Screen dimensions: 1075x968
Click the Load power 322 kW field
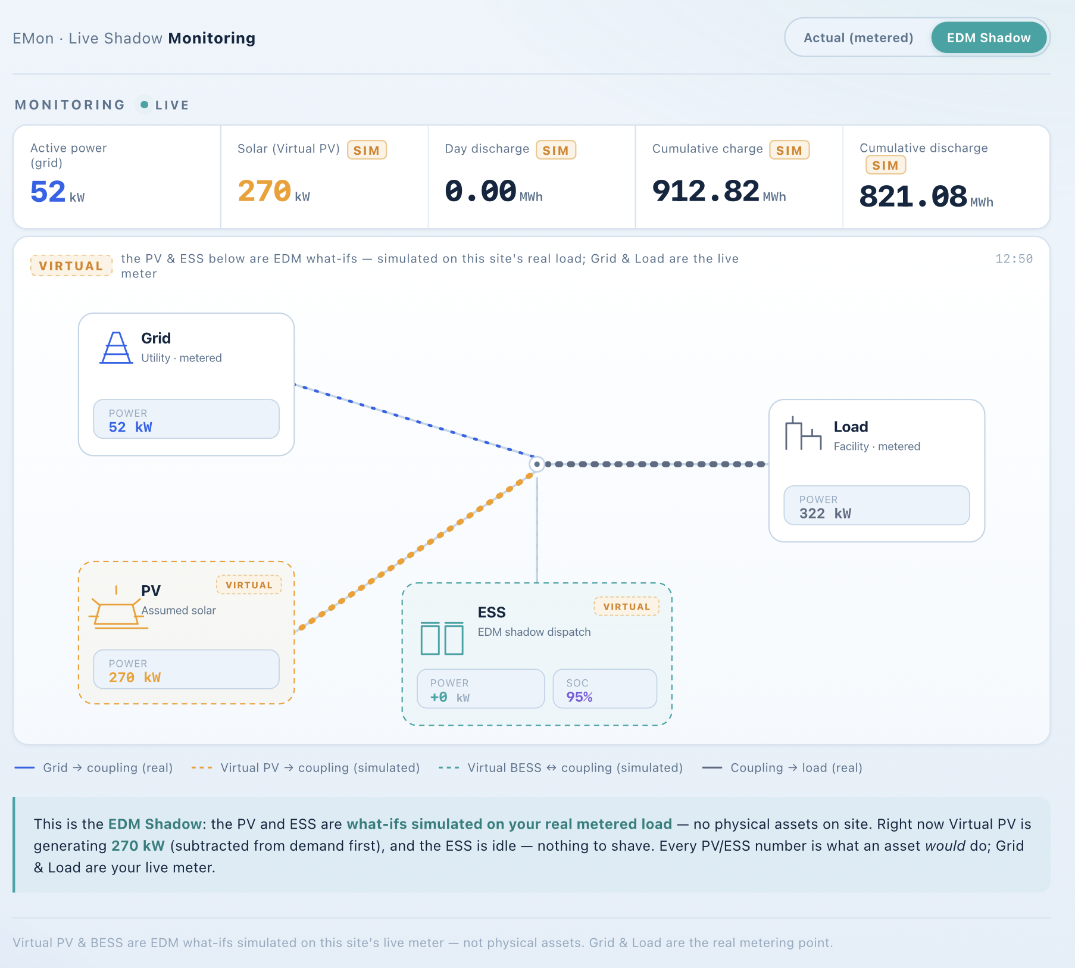(877, 505)
